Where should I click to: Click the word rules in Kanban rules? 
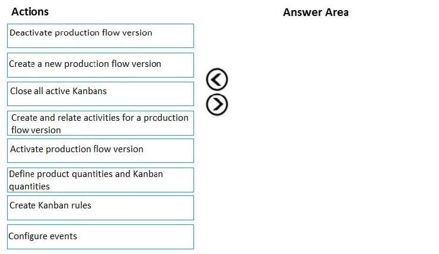81,205
